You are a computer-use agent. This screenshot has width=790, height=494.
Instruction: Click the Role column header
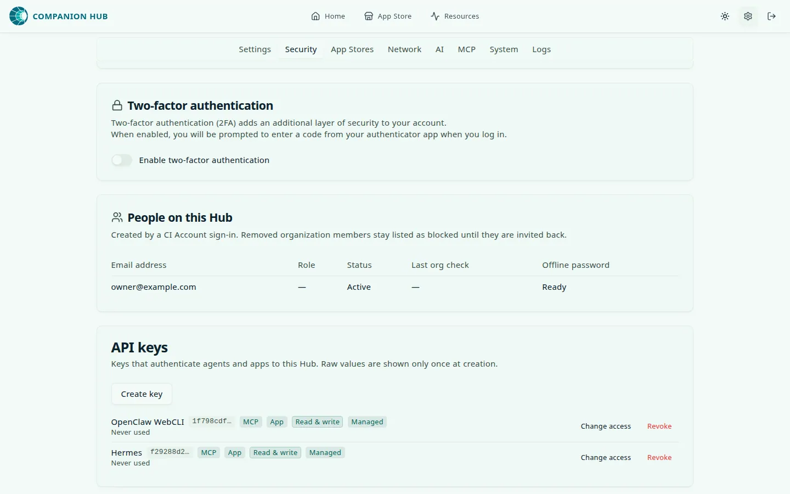[306, 265]
